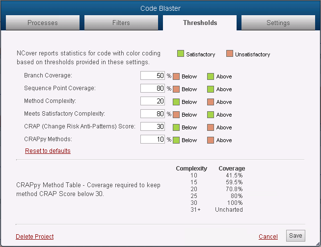Cancel the threshold changes
The width and height of the screenshot is (321, 247).
point(268,236)
